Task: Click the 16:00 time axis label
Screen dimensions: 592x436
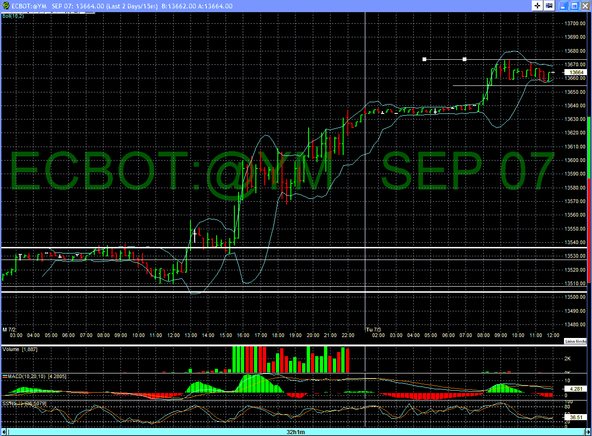Action: coord(243,335)
